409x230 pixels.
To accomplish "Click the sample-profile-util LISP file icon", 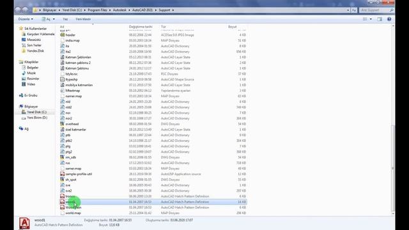I will point(63,174).
